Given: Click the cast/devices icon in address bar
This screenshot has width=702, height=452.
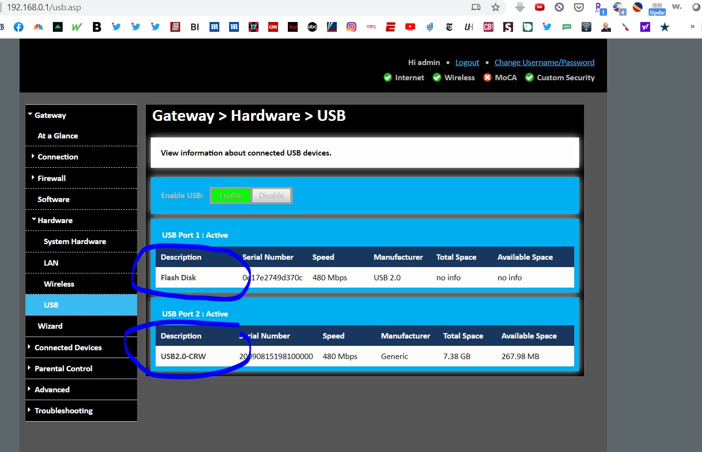Looking at the screenshot, I should (476, 7).
